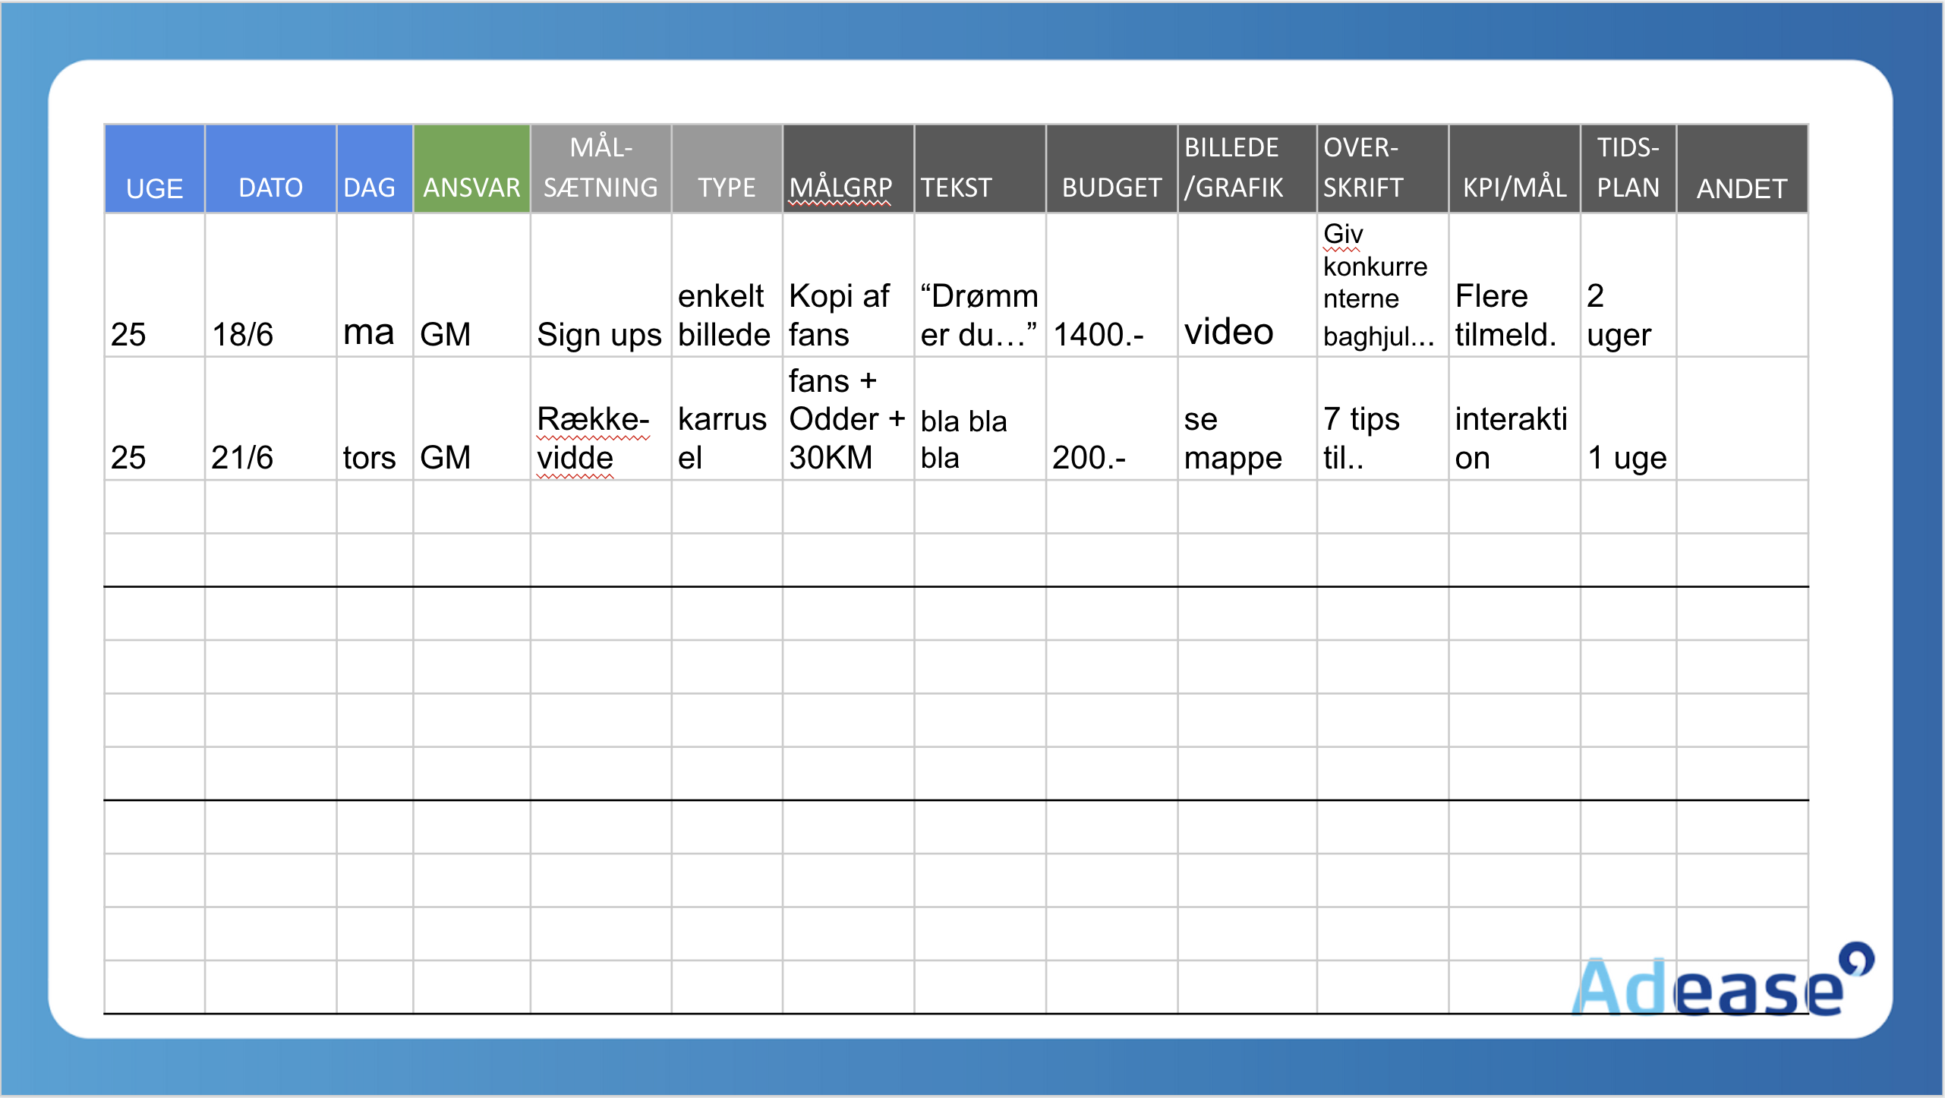Viewport: 1945px width, 1098px height.
Task: Select the UGE column header
Action: [154, 169]
